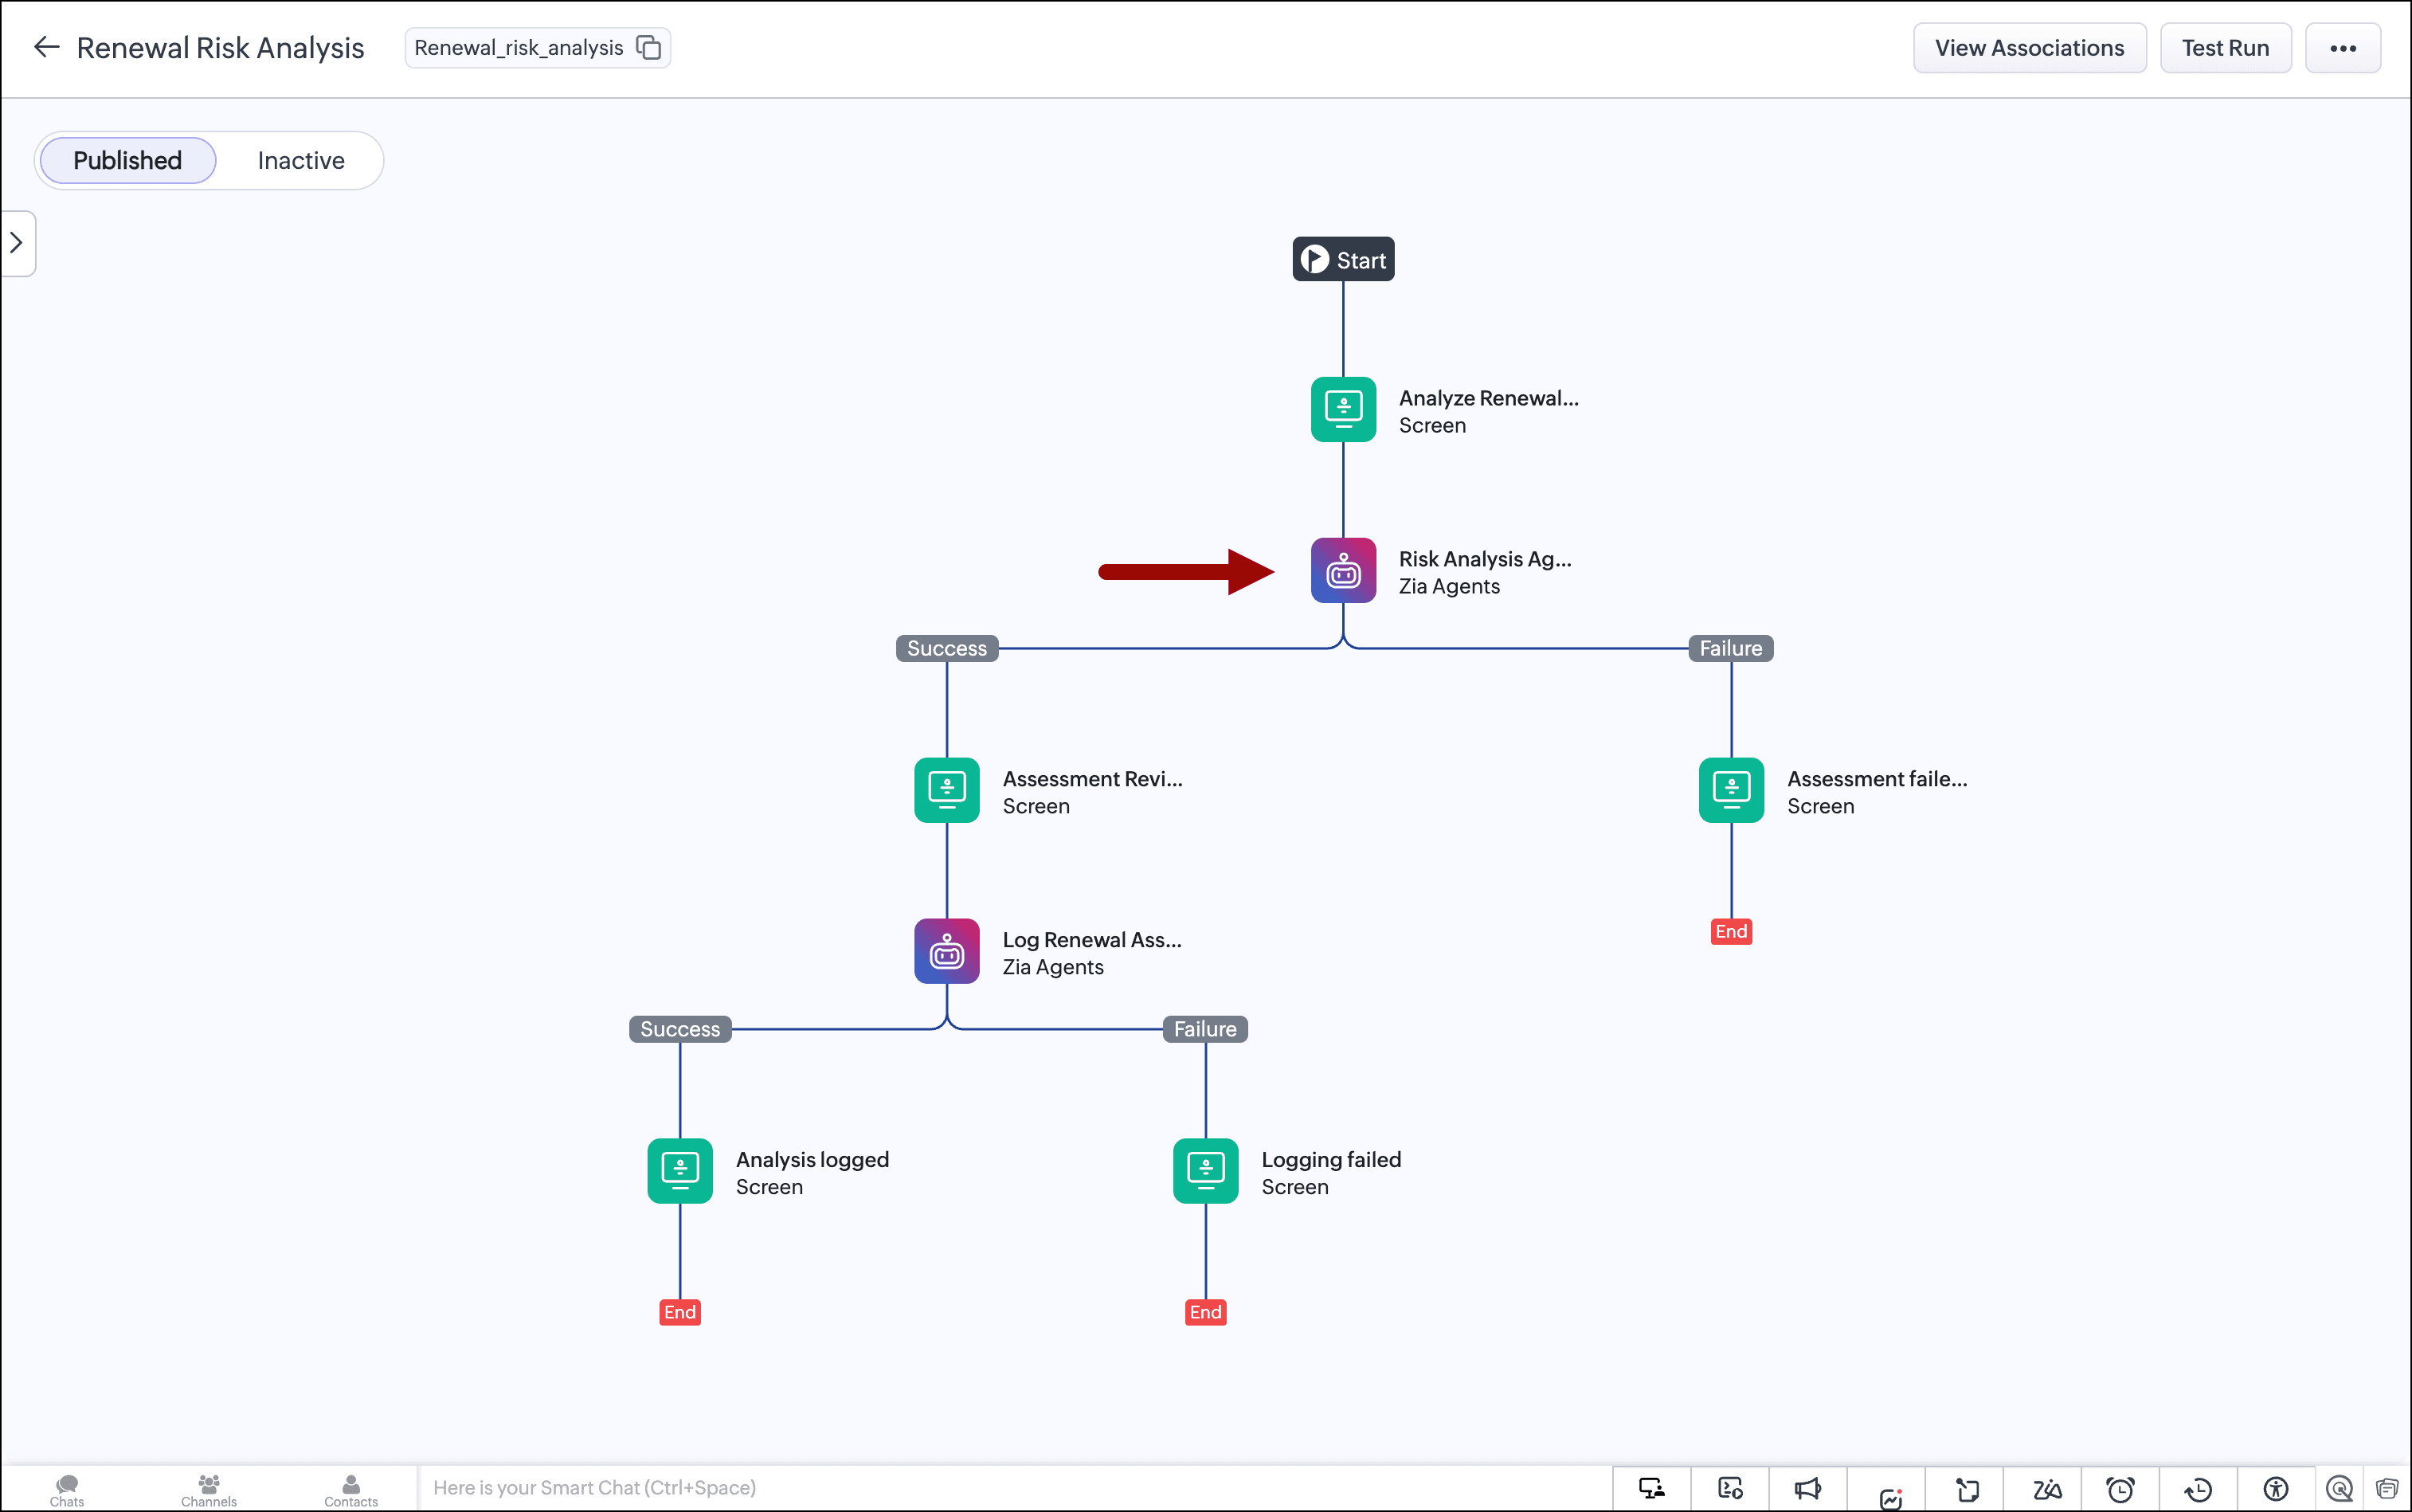The width and height of the screenshot is (2412, 1512).
Task: Open the announcements megaphone icon
Action: (x=1808, y=1489)
